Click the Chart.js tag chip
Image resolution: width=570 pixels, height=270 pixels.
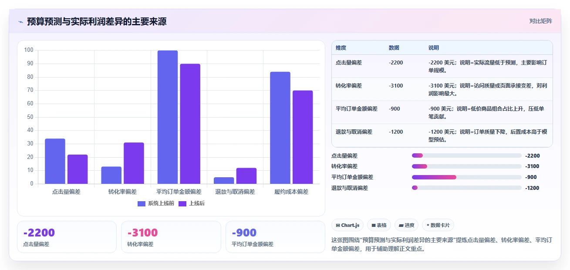347,225
